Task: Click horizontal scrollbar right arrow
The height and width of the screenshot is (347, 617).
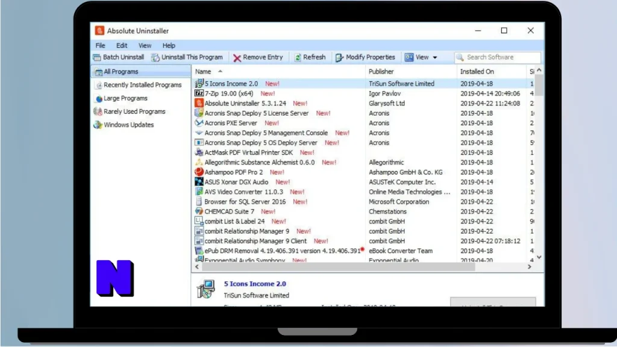Action: [x=530, y=267]
